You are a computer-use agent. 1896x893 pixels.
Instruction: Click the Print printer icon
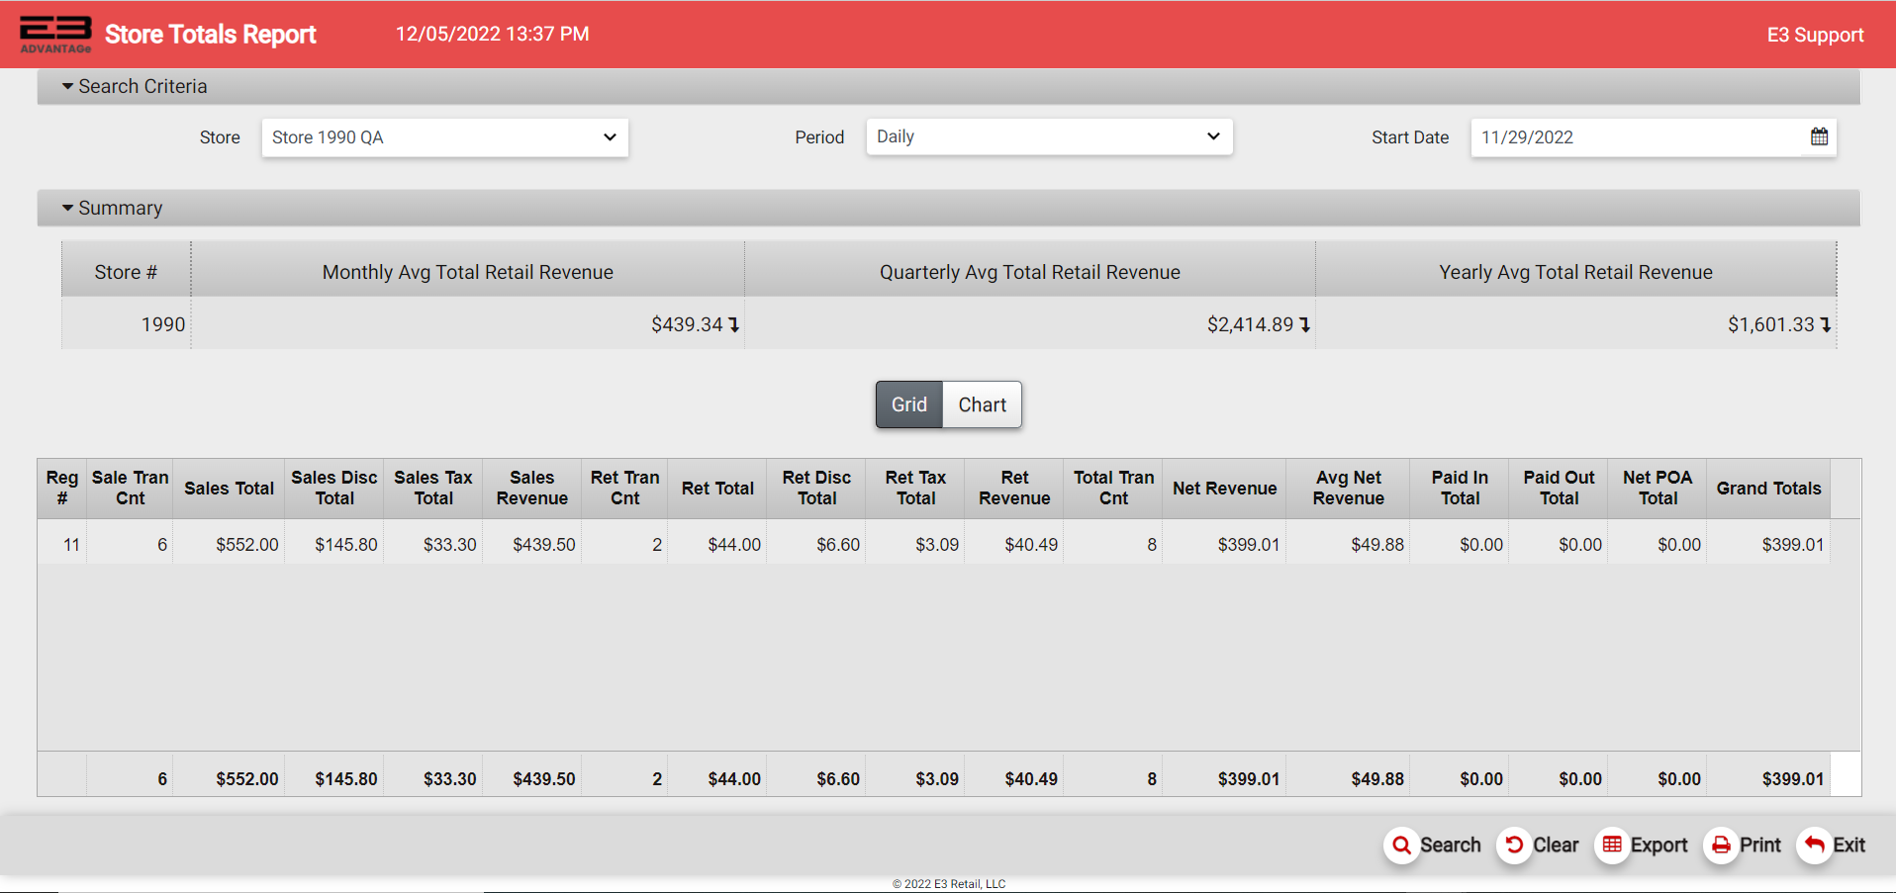tap(1722, 846)
